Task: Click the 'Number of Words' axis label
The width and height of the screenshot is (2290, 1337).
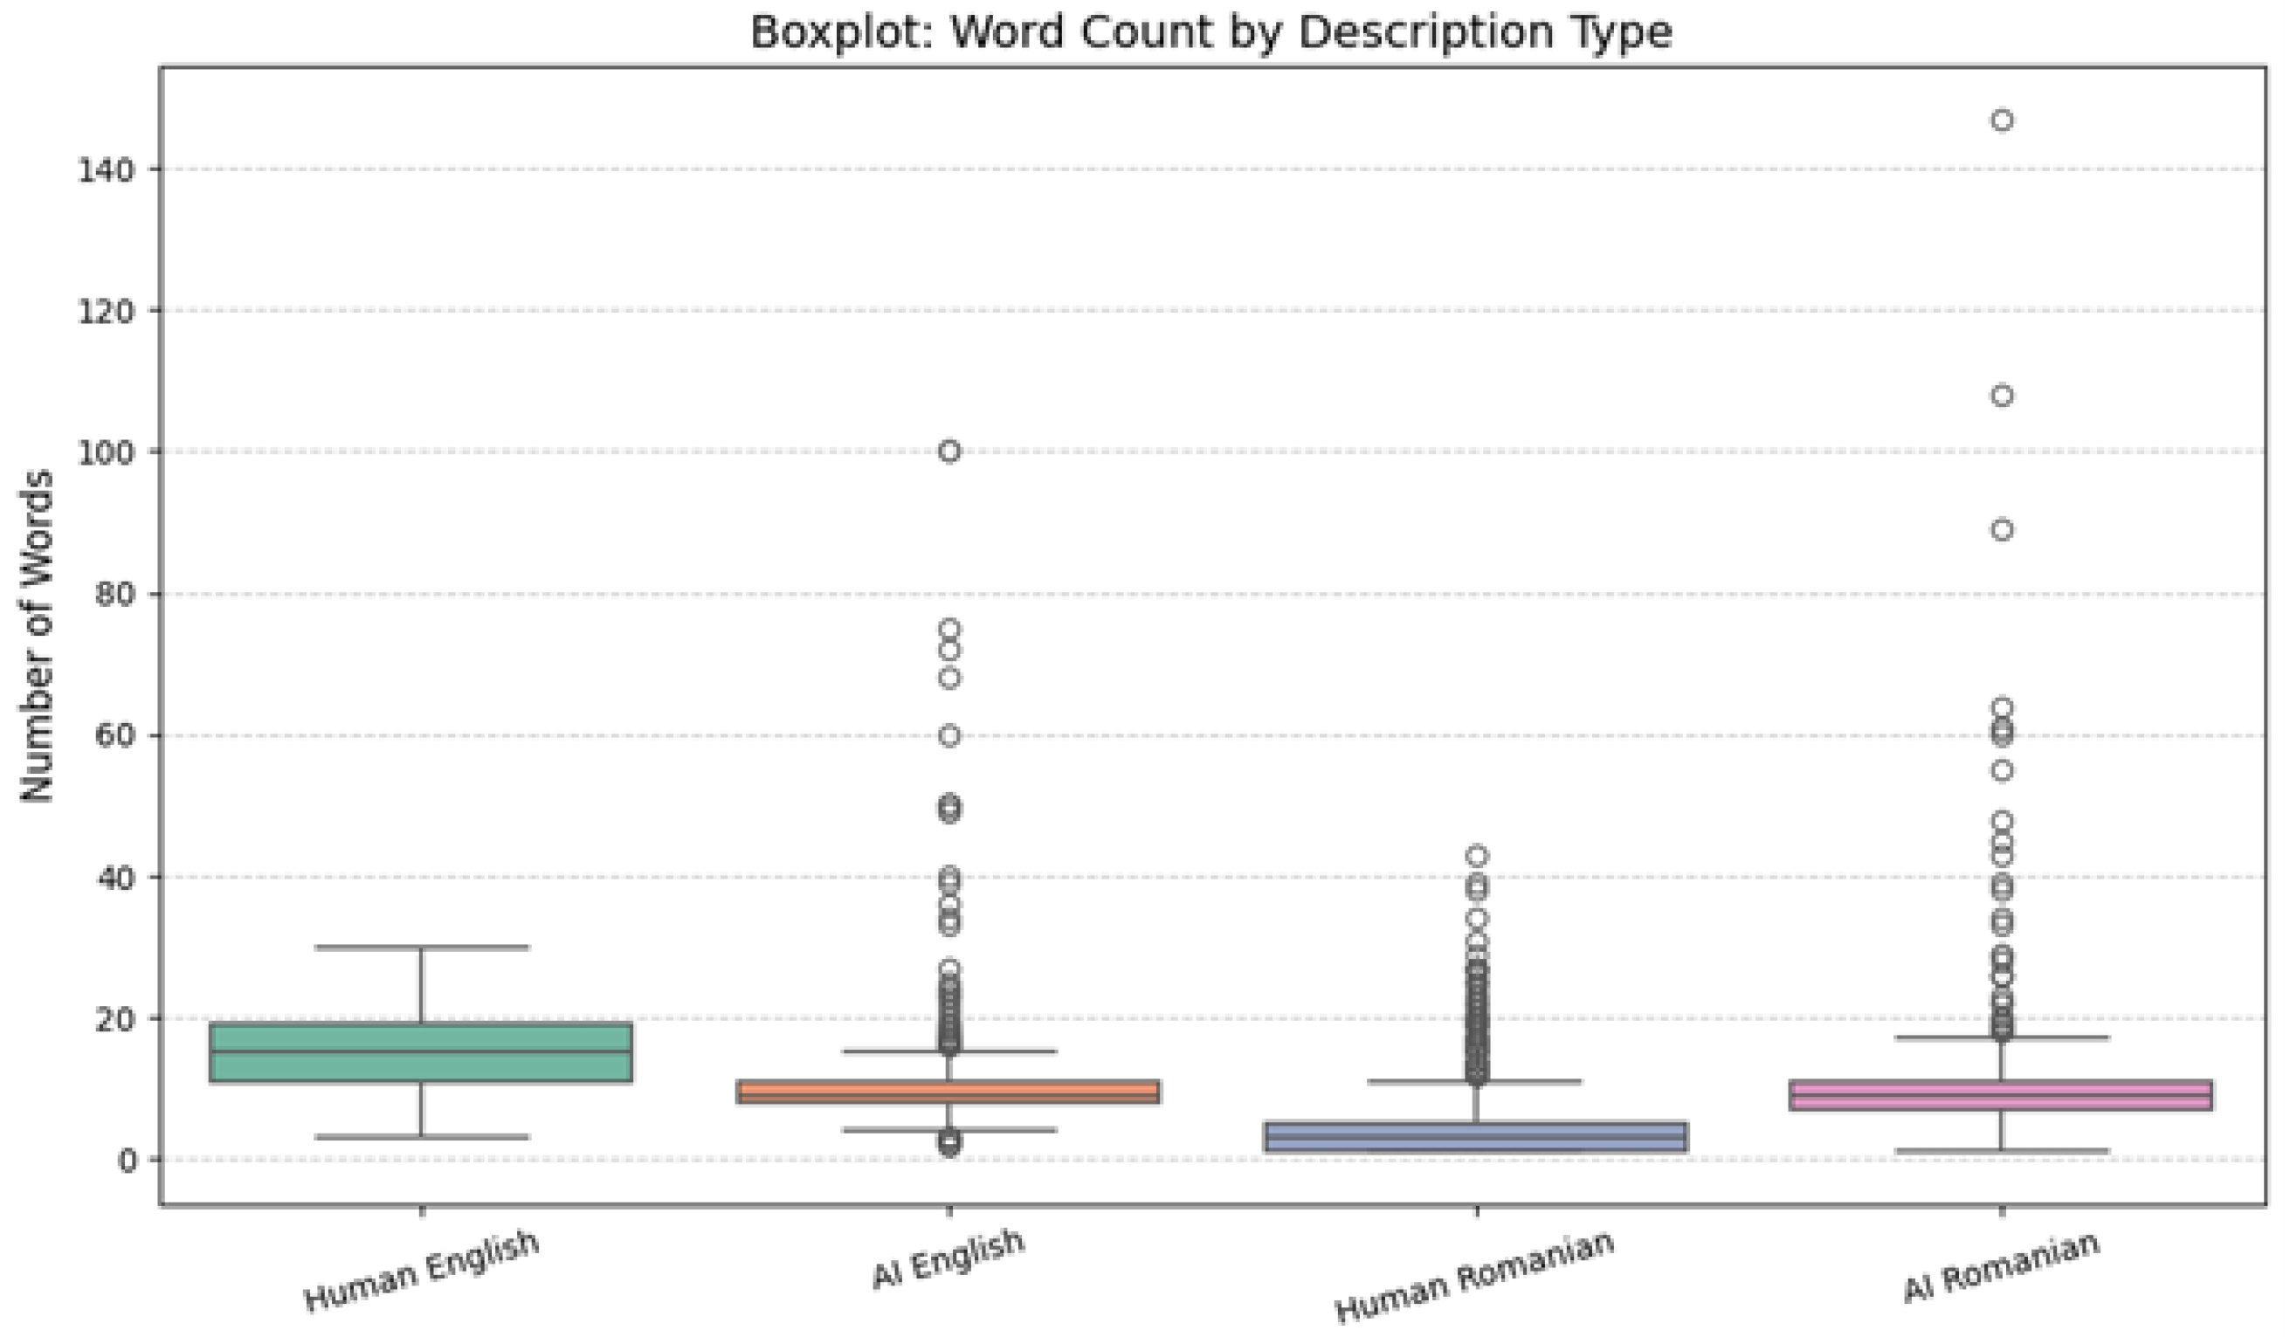Action: (x=38, y=637)
